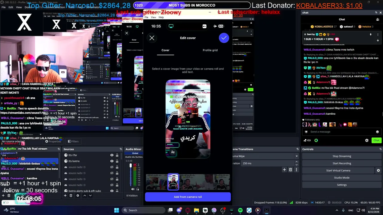383x215 pixels.
Task: Open transition properties three-dot menu
Action: coord(296,170)
